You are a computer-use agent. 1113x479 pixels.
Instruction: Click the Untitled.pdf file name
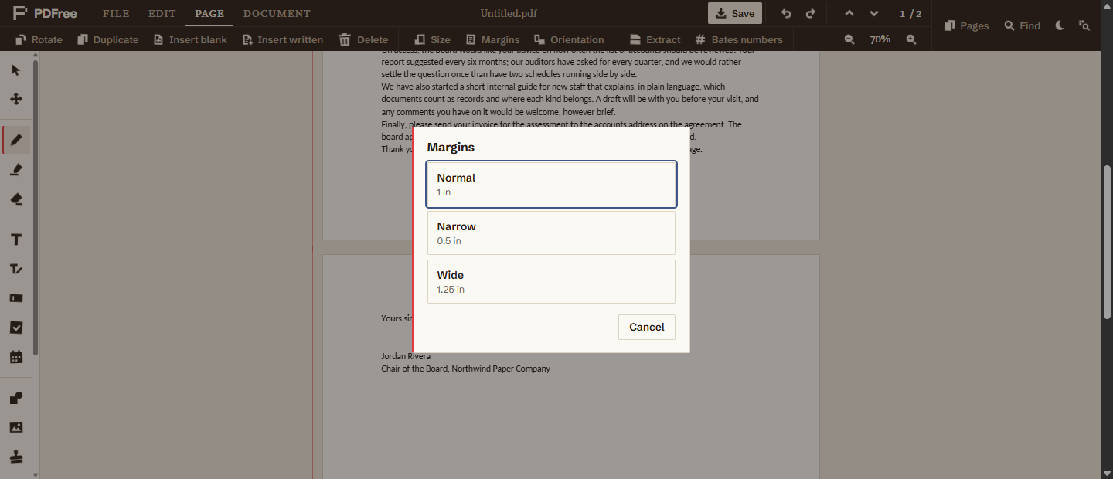point(509,14)
